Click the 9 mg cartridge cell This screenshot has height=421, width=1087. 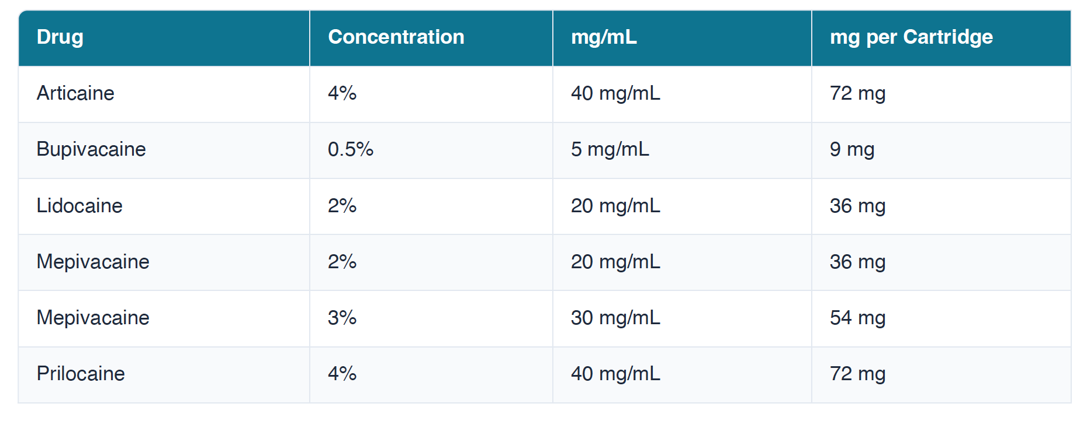851,149
